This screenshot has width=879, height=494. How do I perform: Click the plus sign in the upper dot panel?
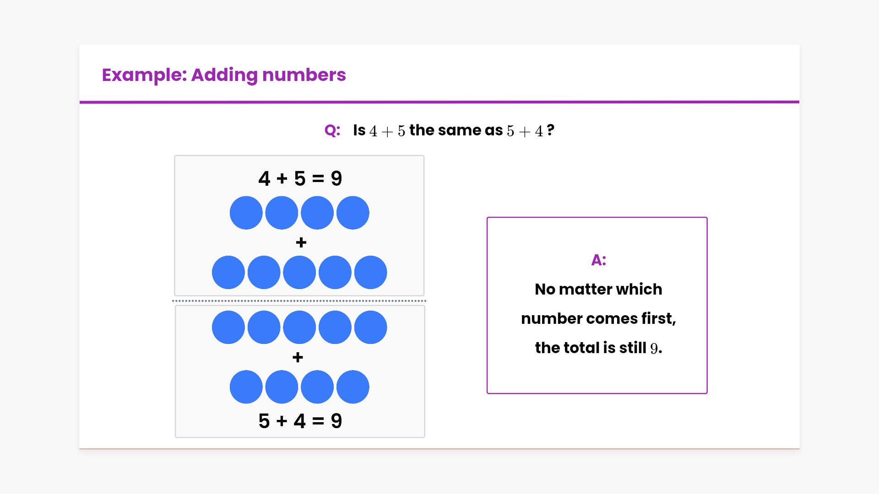301,242
